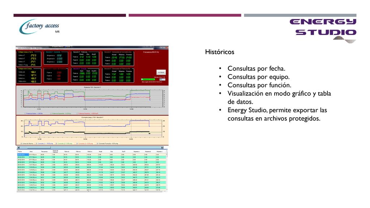Click the Volts a-b-c reading 466.5
This screenshot has height=208, width=370.
pyautogui.click(x=33, y=82)
